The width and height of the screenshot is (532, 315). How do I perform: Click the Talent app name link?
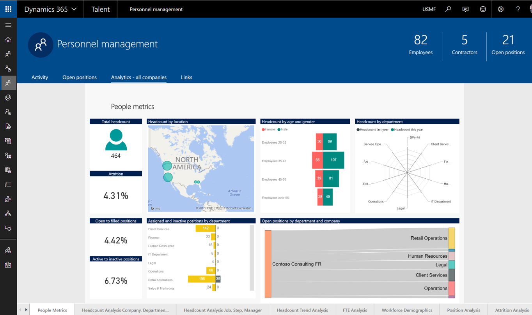[x=100, y=9]
